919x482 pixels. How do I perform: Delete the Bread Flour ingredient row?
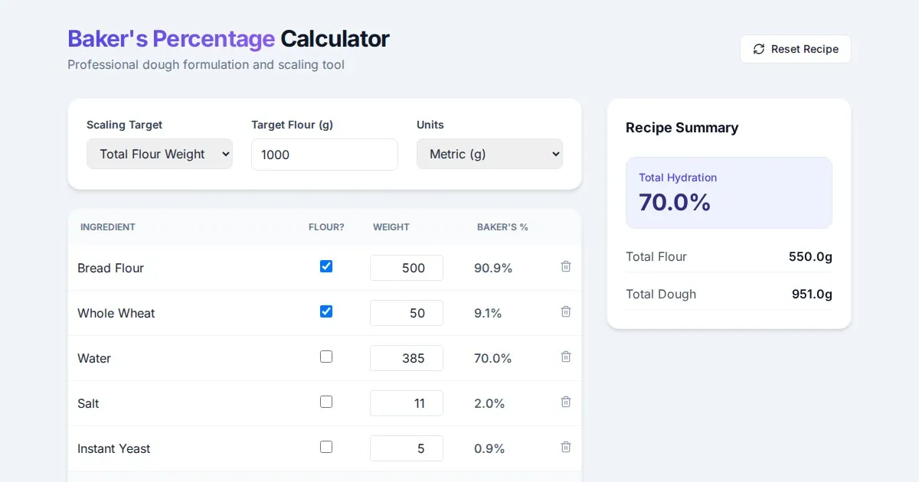click(566, 267)
